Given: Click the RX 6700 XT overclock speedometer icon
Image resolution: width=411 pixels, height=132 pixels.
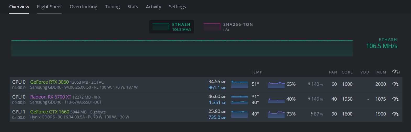Looking at the screenshot, I should click(395, 99).
